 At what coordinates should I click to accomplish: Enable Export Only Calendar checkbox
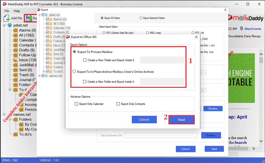77,104
